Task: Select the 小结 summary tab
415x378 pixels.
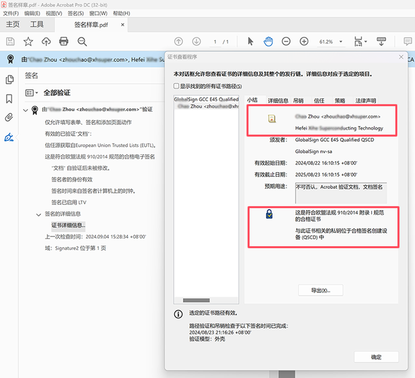Action: [x=252, y=100]
